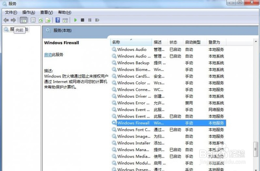Select the Windows Installer service row
The height and width of the screenshot is (171, 260).
(x=168, y=143)
